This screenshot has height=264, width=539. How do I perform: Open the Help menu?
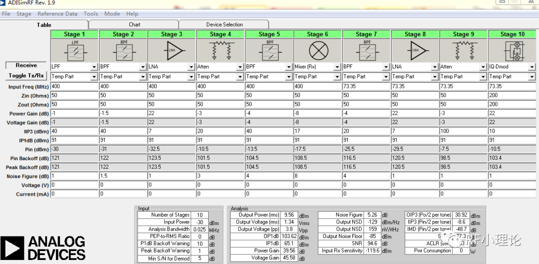132,14
